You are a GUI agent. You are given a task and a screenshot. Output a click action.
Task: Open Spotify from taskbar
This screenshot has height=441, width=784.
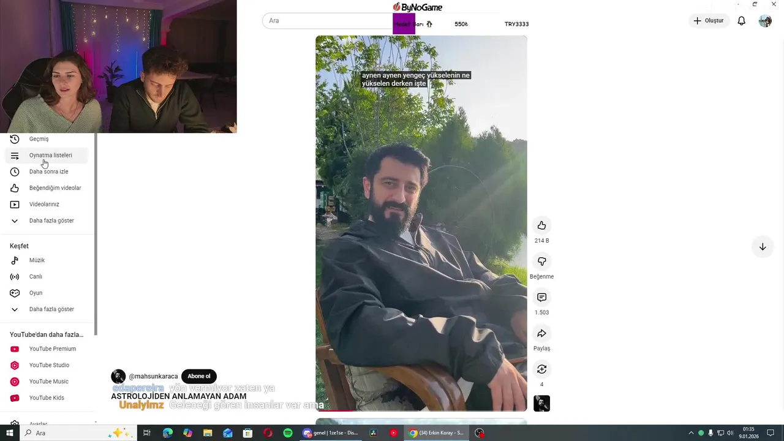pos(288,433)
